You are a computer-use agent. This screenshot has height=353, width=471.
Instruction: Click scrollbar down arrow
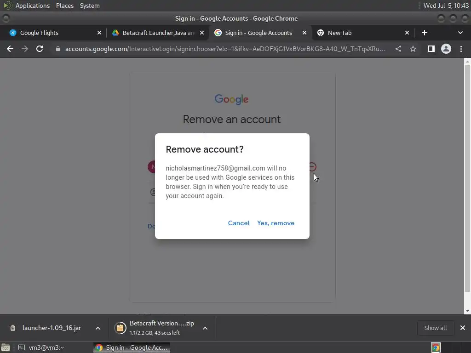467,311
